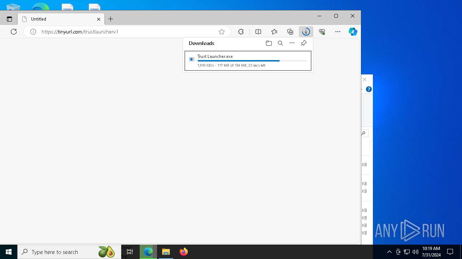Open a new tab with plus button
This screenshot has width=462, height=259.
click(111, 19)
